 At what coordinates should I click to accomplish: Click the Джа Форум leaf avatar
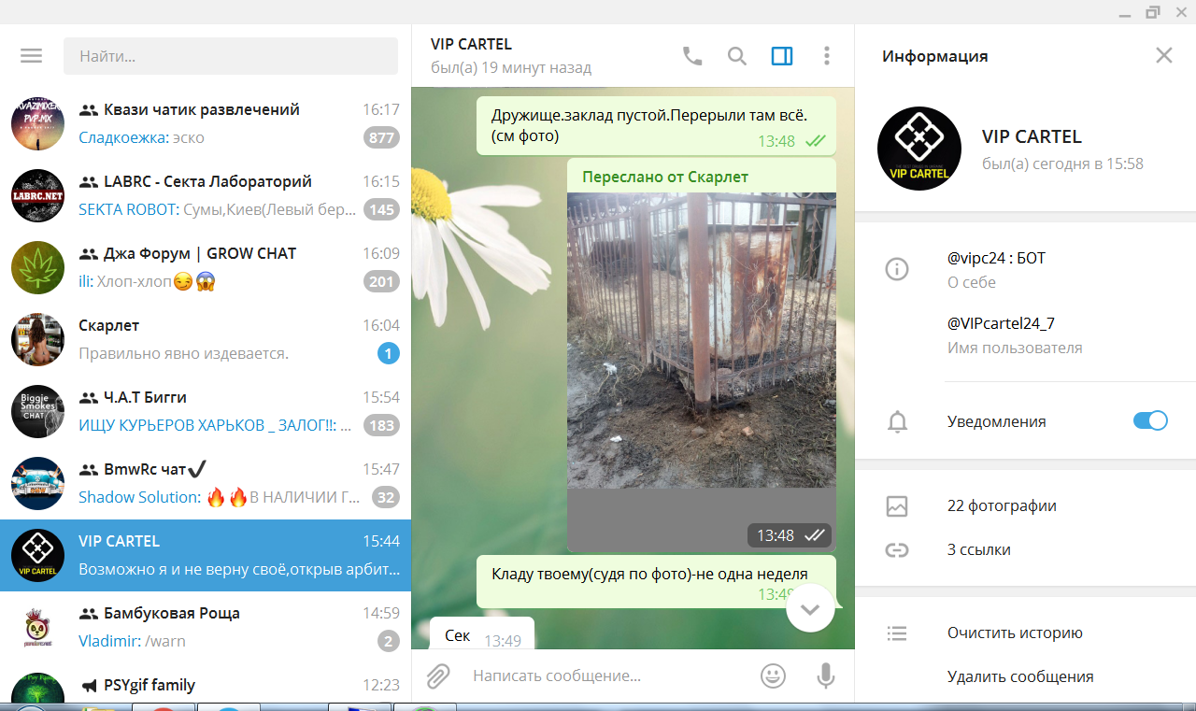coord(37,267)
